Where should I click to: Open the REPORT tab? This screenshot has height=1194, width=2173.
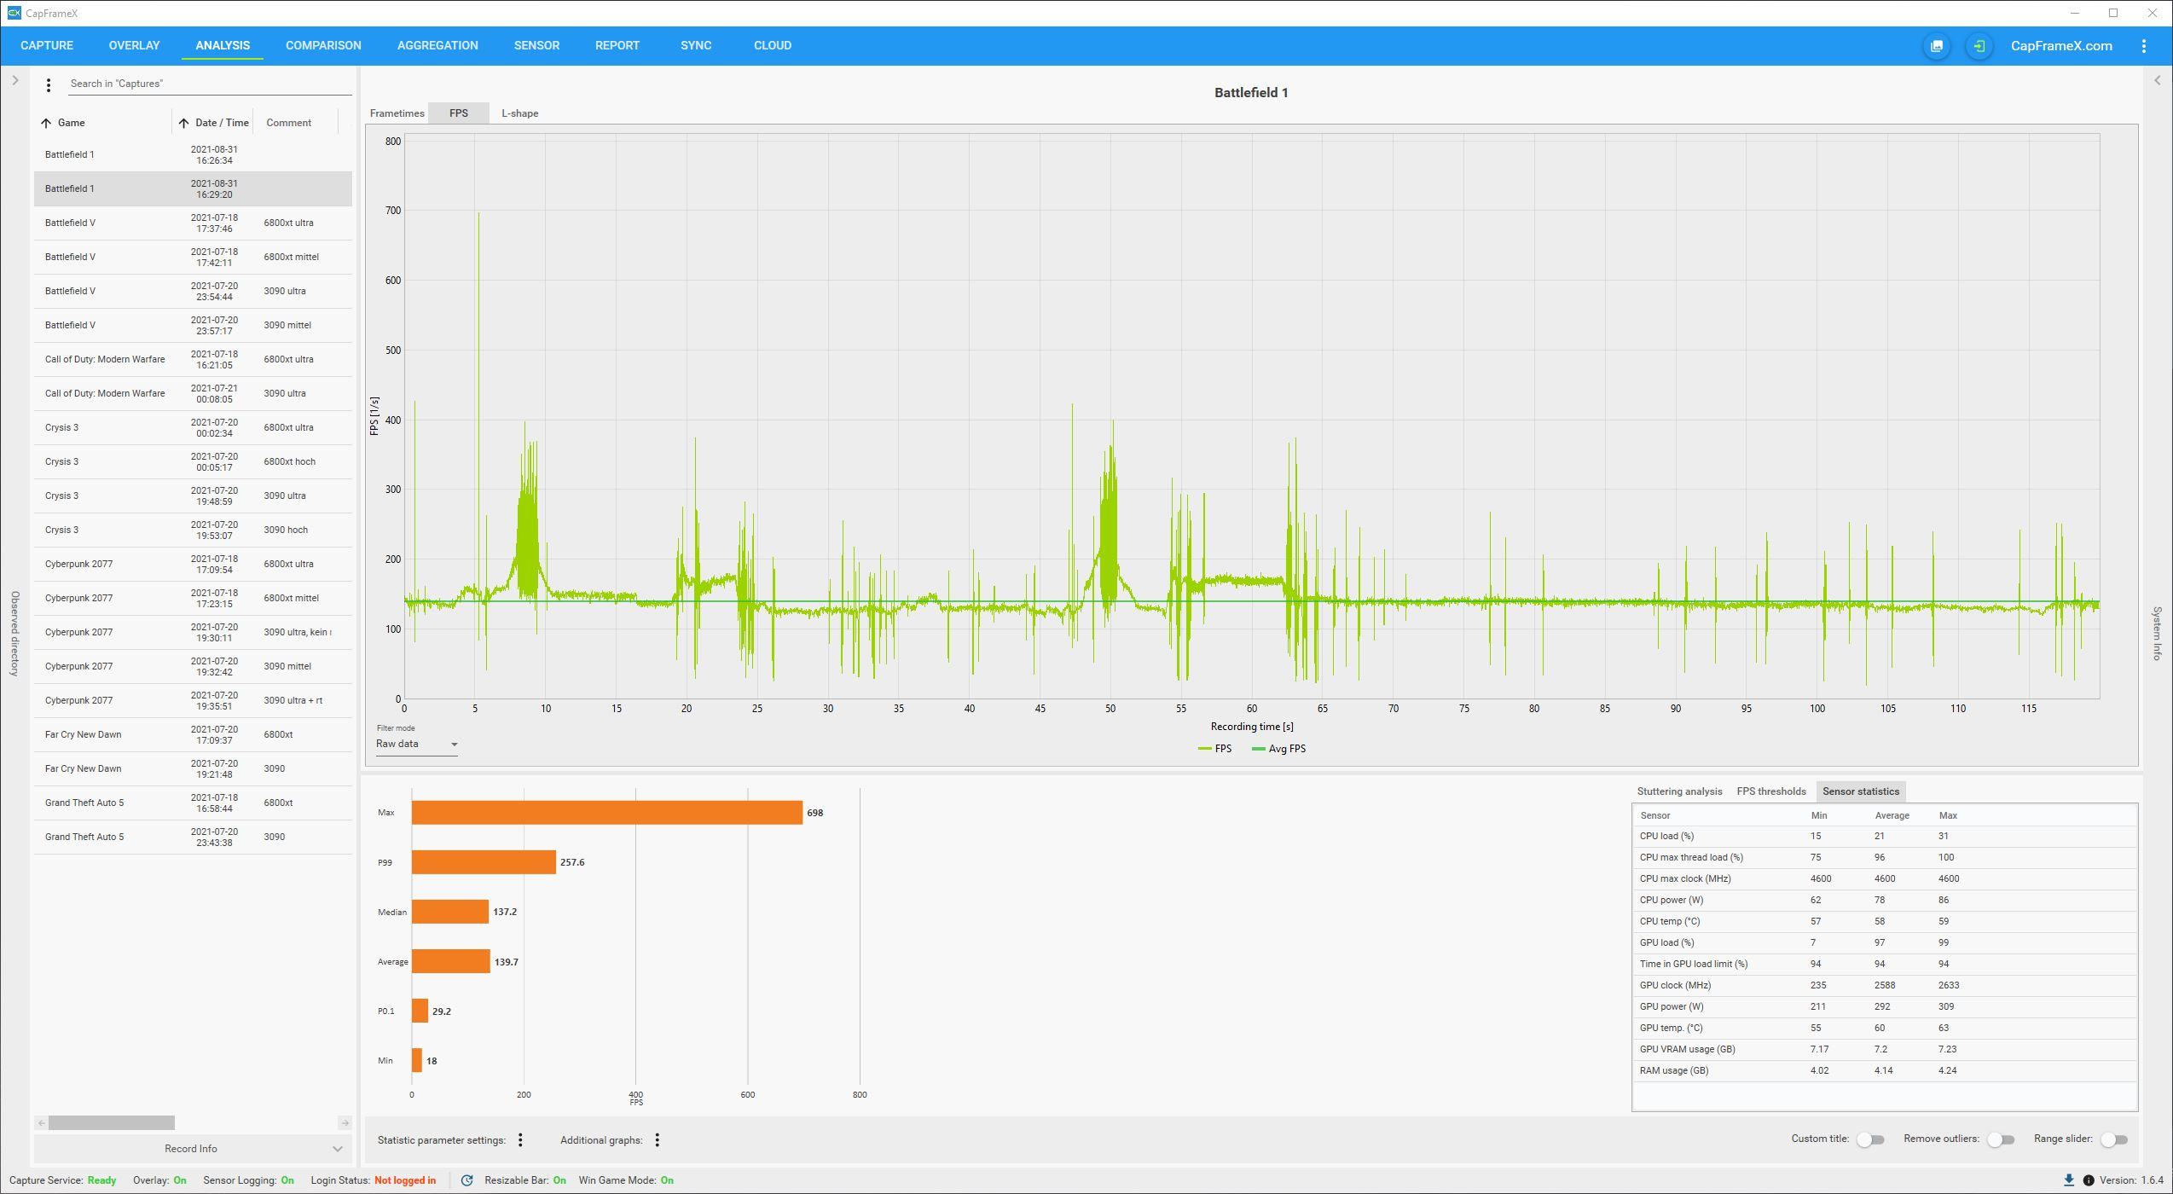[x=617, y=46]
